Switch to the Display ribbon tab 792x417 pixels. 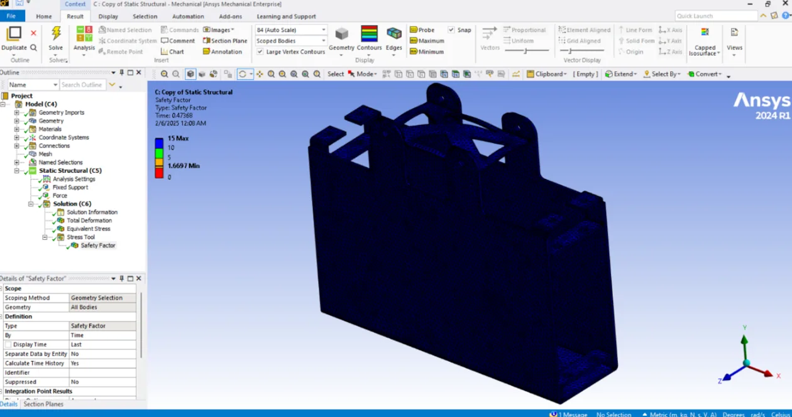click(x=108, y=16)
